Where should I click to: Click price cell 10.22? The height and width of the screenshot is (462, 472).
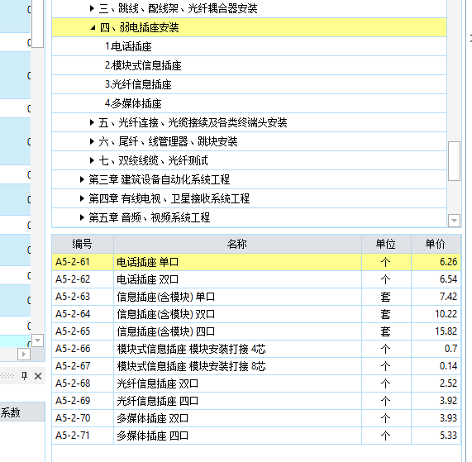(436, 314)
